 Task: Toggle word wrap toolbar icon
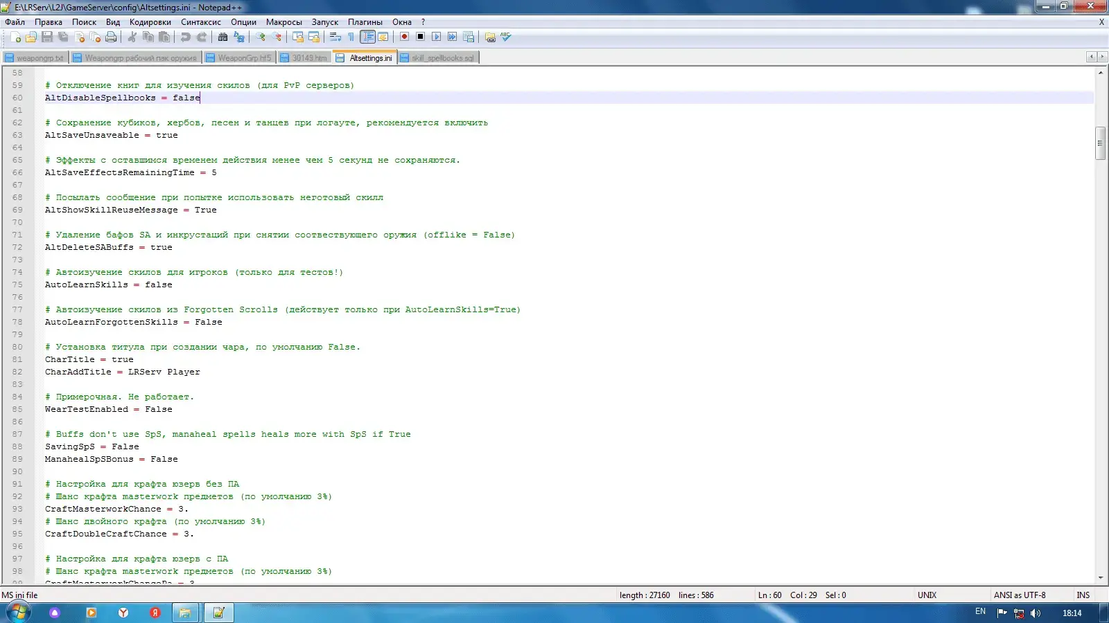[x=335, y=37]
